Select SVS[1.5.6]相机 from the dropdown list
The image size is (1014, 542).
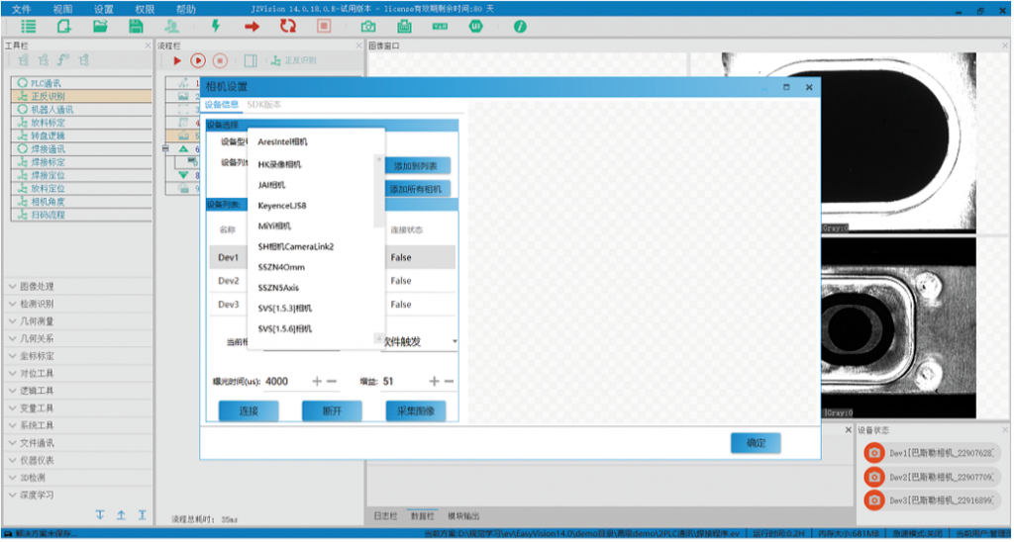click(x=285, y=328)
